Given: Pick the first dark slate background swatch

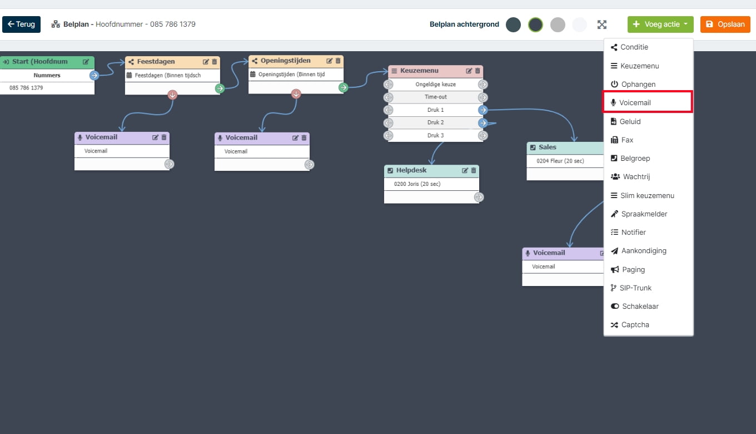Looking at the screenshot, I should point(513,24).
